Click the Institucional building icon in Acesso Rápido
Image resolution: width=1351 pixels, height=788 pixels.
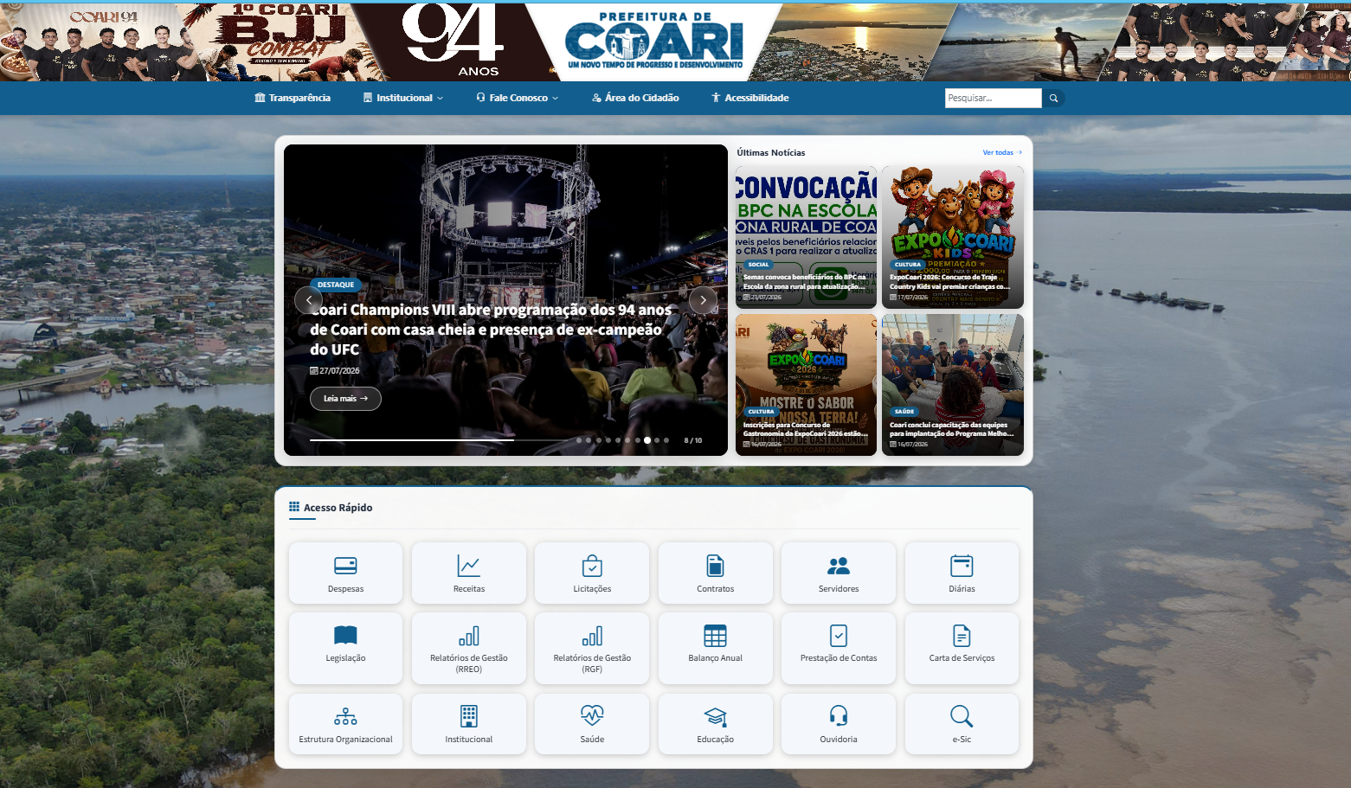(468, 716)
